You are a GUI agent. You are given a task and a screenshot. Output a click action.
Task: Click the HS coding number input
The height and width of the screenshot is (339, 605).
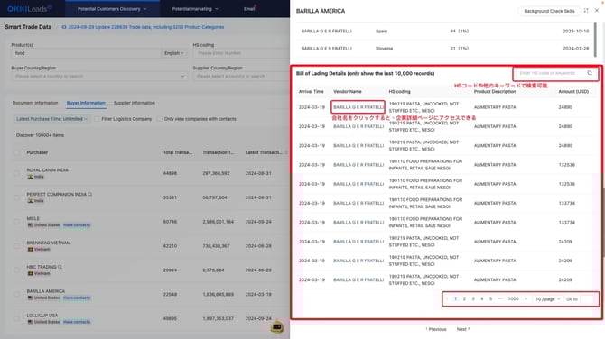[x=242, y=53]
